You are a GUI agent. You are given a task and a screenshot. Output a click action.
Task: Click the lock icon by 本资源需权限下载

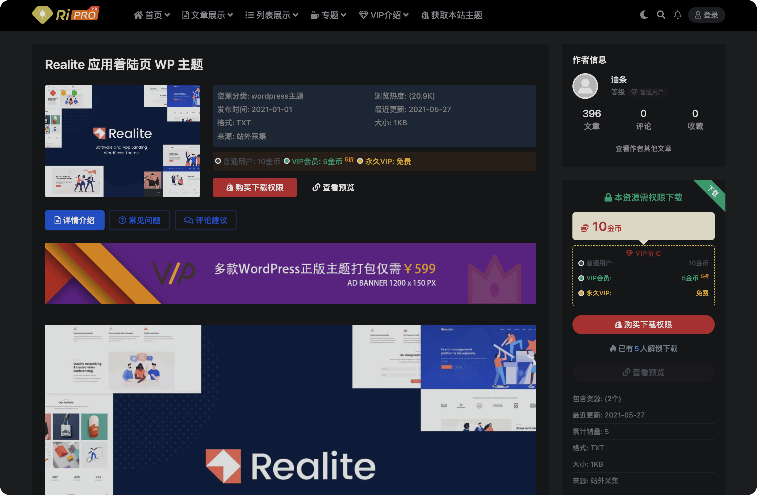608,197
